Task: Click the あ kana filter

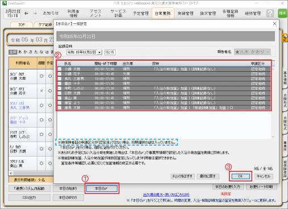Action: (x=20, y=52)
